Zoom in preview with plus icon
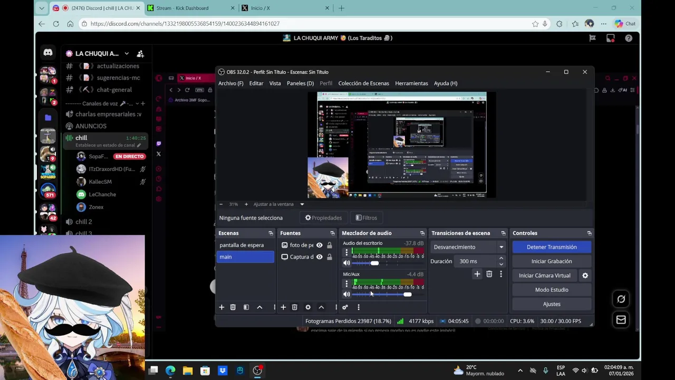Screen dimensions: 675x380 (246, 204)
